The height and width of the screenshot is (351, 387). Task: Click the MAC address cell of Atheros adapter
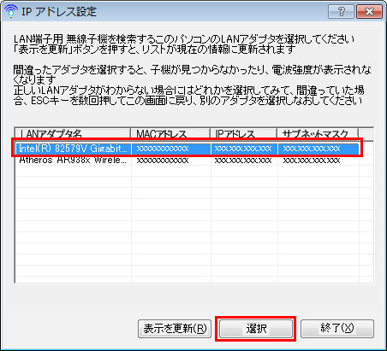[x=171, y=161]
